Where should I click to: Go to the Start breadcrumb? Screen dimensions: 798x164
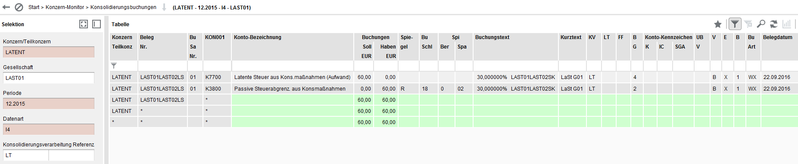pyautogui.click(x=34, y=7)
